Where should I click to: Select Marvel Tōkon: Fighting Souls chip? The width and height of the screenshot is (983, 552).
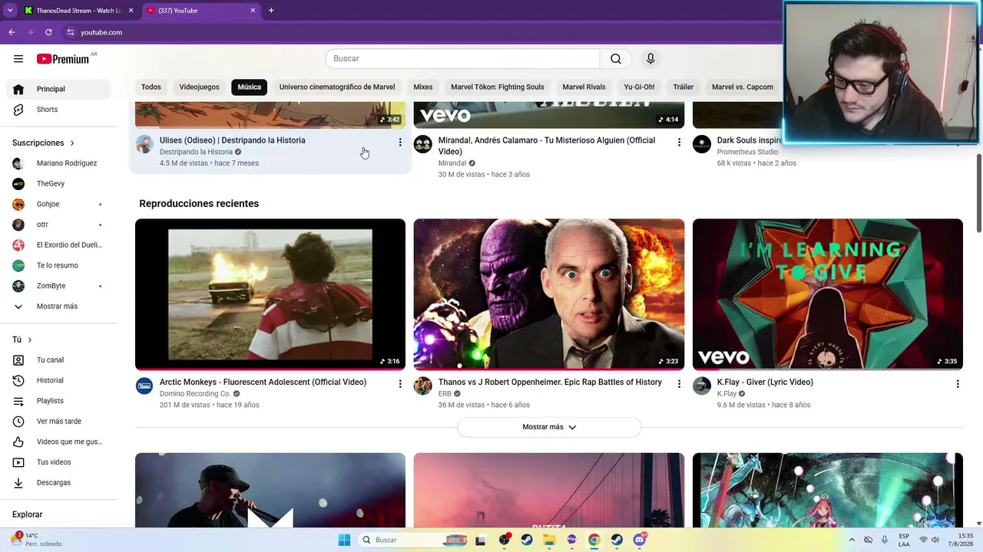click(x=498, y=87)
